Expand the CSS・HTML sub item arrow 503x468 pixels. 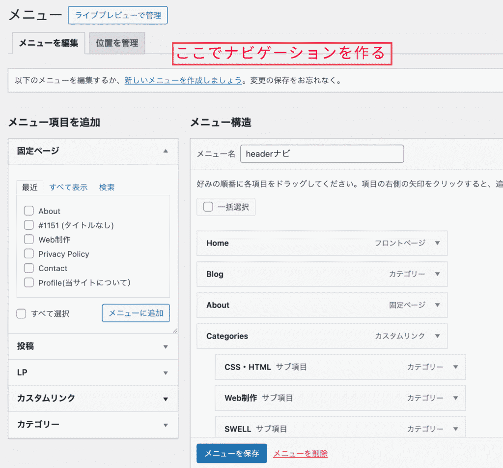(455, 367)
